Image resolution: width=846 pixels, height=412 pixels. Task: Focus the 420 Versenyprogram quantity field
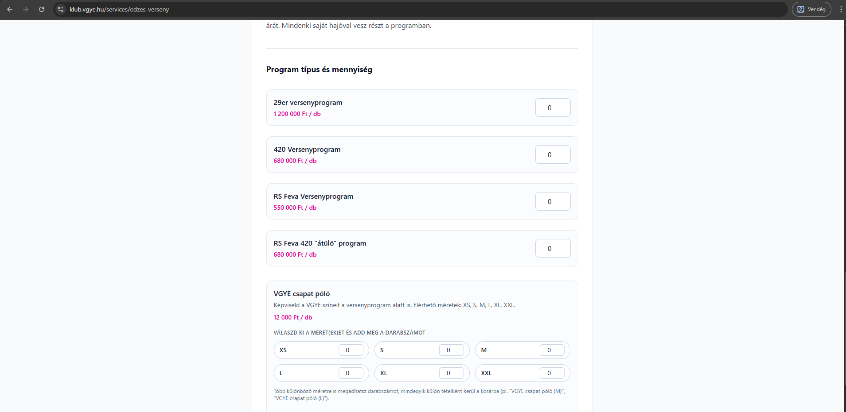[x=552, y=154]
